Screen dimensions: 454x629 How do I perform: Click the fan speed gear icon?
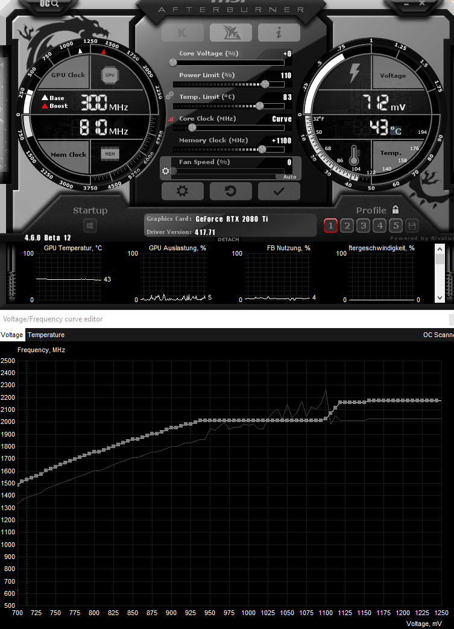165,171
